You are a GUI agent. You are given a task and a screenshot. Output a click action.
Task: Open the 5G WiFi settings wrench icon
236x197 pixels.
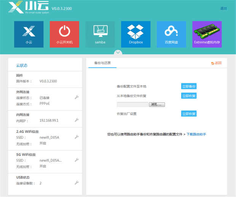click(x=77, y=160)
